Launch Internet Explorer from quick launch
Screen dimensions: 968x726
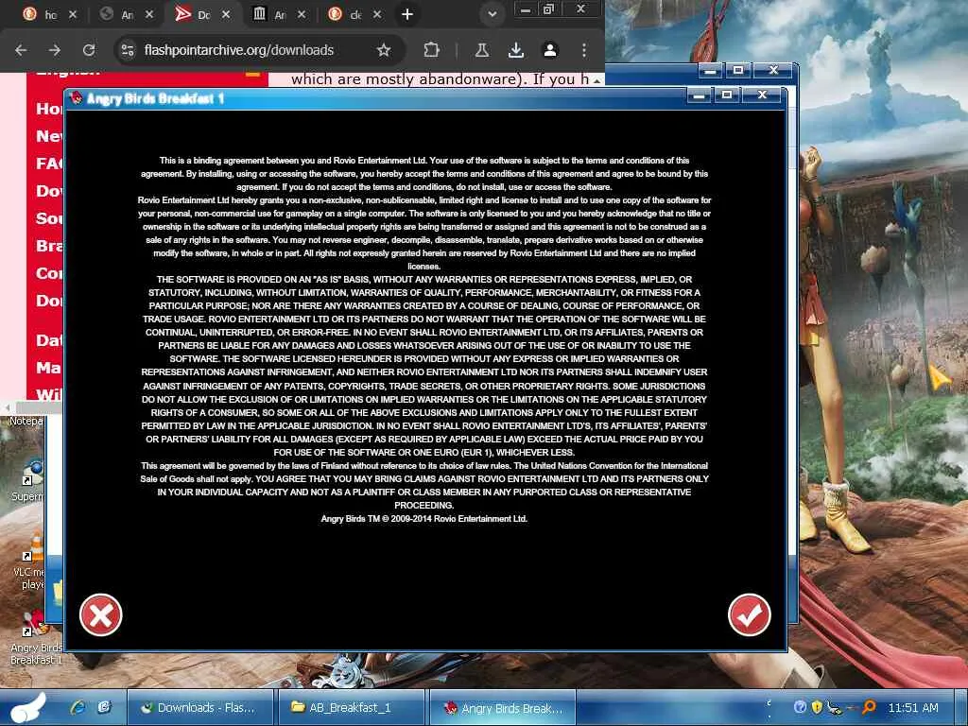(78, 707)
